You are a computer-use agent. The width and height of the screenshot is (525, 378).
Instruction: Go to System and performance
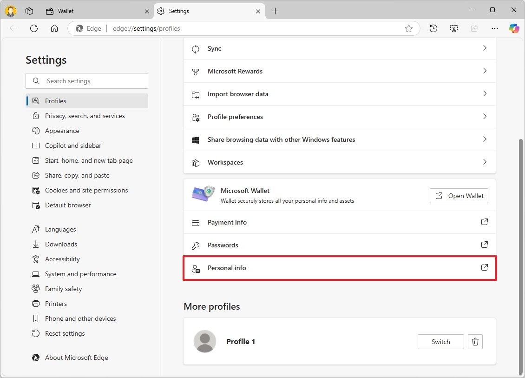[x=87, y=274]
